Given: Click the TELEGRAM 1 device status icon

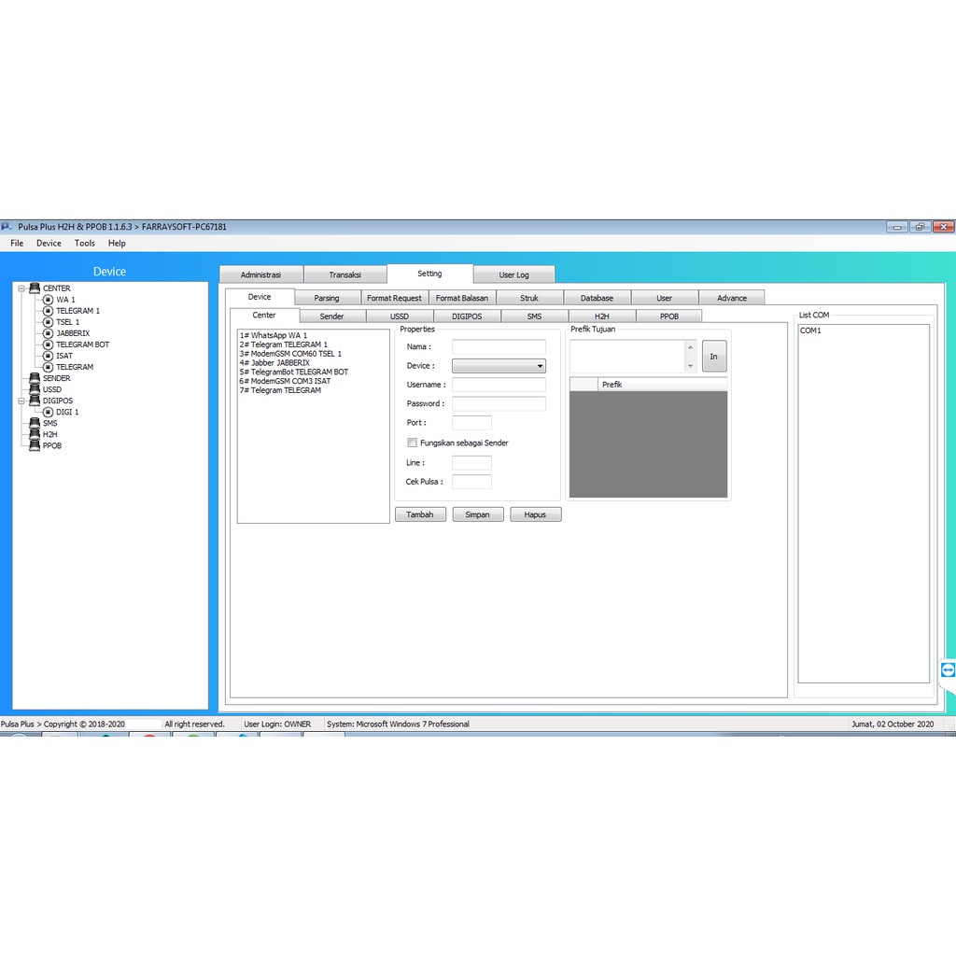Looking at the screenshot, I should (x=49, y=310).
